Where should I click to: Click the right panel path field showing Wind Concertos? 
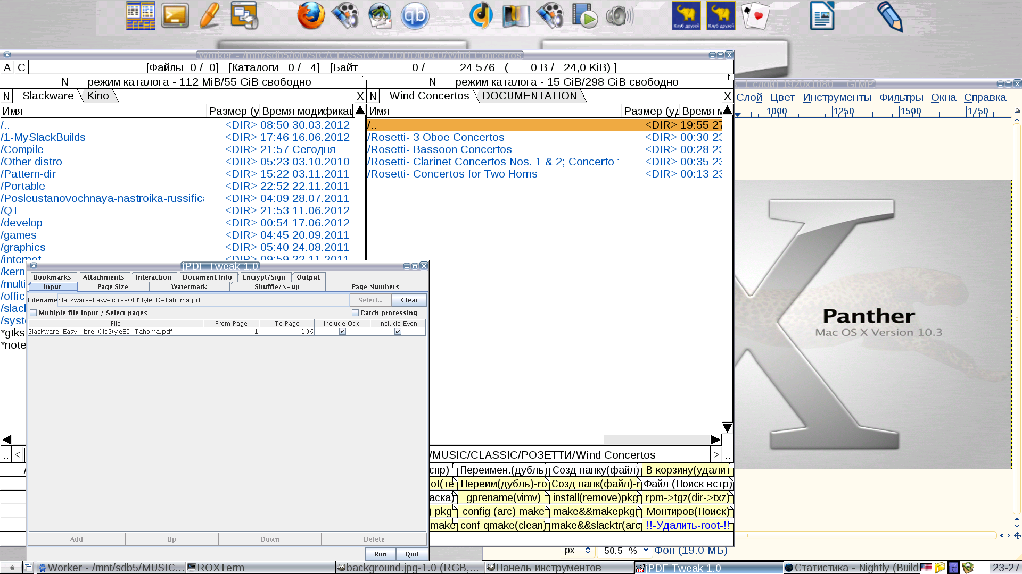click(568, 455)
